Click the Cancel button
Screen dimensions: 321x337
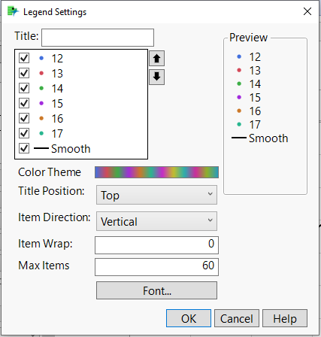[237, 318]
